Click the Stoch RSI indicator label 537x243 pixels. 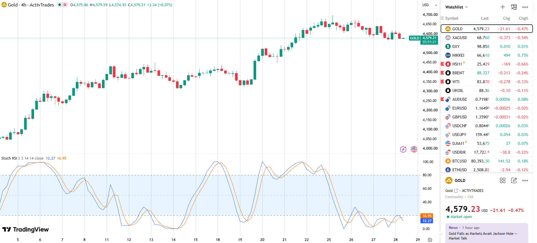[9, 158]
